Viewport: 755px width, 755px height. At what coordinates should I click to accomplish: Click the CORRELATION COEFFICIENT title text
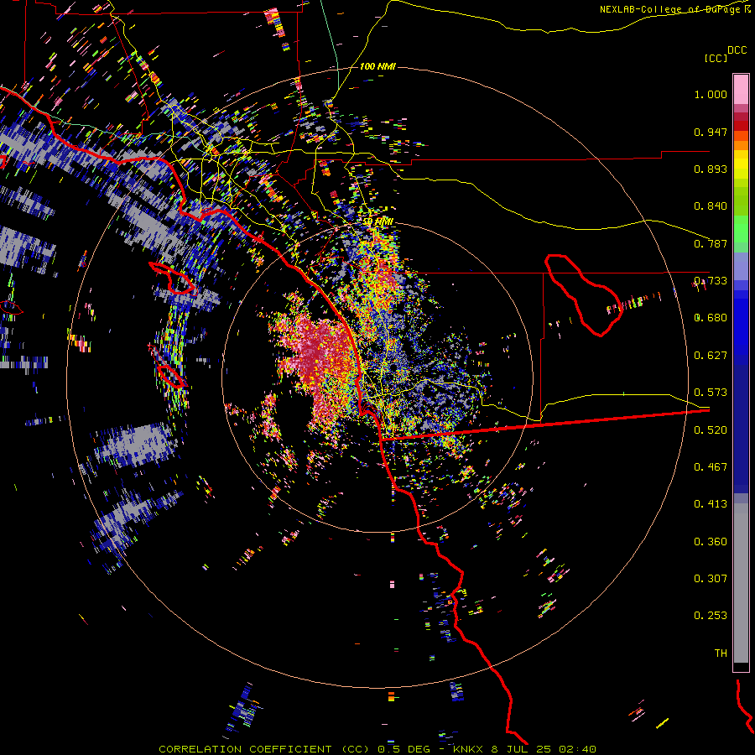tap(245, 749)
